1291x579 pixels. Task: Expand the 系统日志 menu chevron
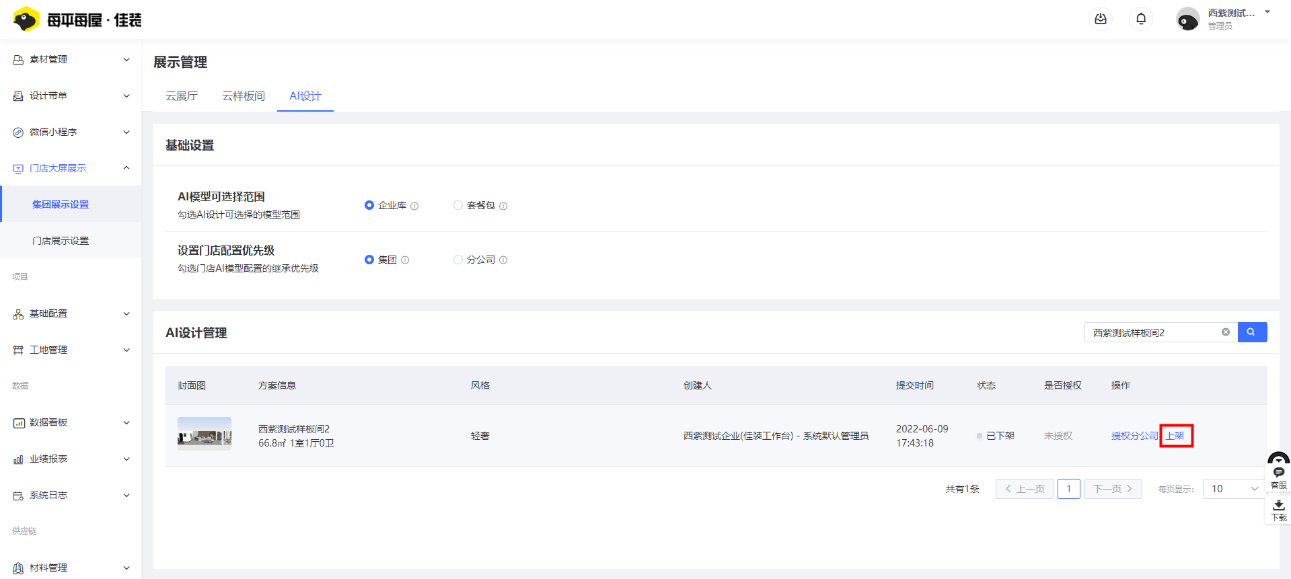126,496
